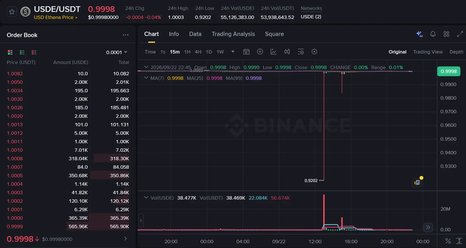
Task: Switch to the Data tab
Action: [195, 34]
